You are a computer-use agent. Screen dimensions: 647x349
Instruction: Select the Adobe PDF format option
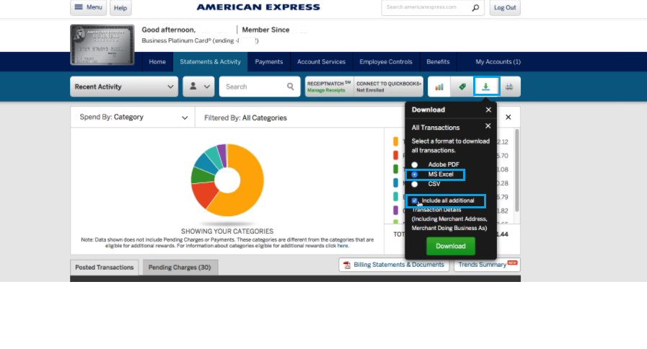coord(414,164)
